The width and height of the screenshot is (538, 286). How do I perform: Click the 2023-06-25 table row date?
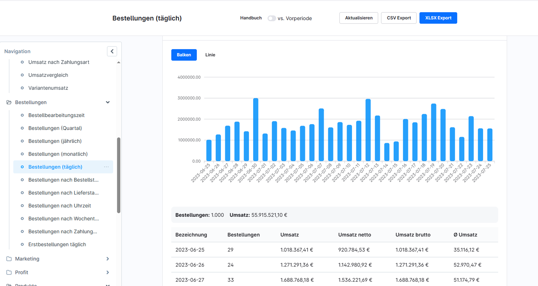pos(190,250)
